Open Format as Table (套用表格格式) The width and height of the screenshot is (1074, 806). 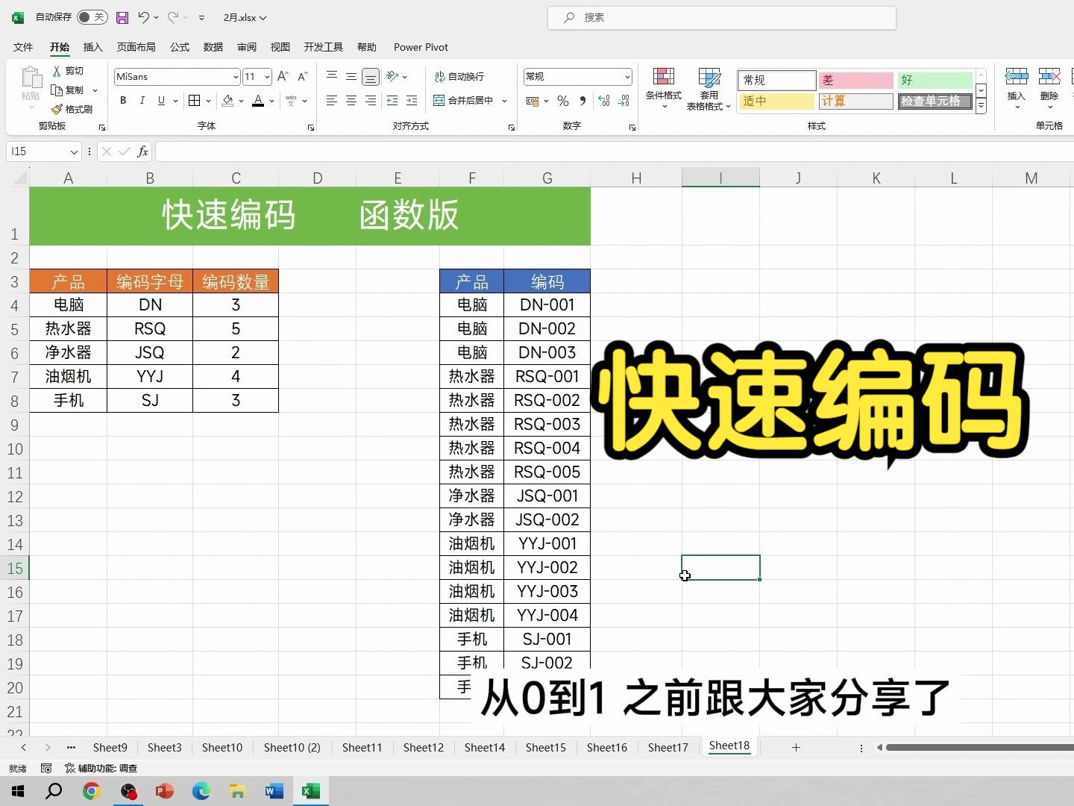(709, 88)
